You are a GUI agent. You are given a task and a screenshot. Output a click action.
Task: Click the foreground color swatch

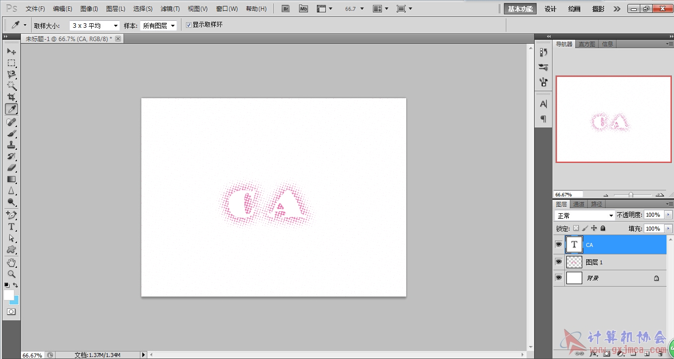point(9,295)
